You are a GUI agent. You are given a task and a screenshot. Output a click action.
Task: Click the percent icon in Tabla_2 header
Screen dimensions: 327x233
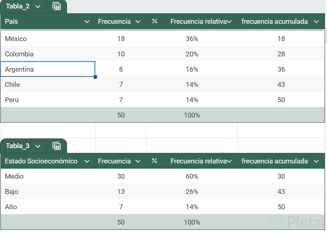[155, 21]
